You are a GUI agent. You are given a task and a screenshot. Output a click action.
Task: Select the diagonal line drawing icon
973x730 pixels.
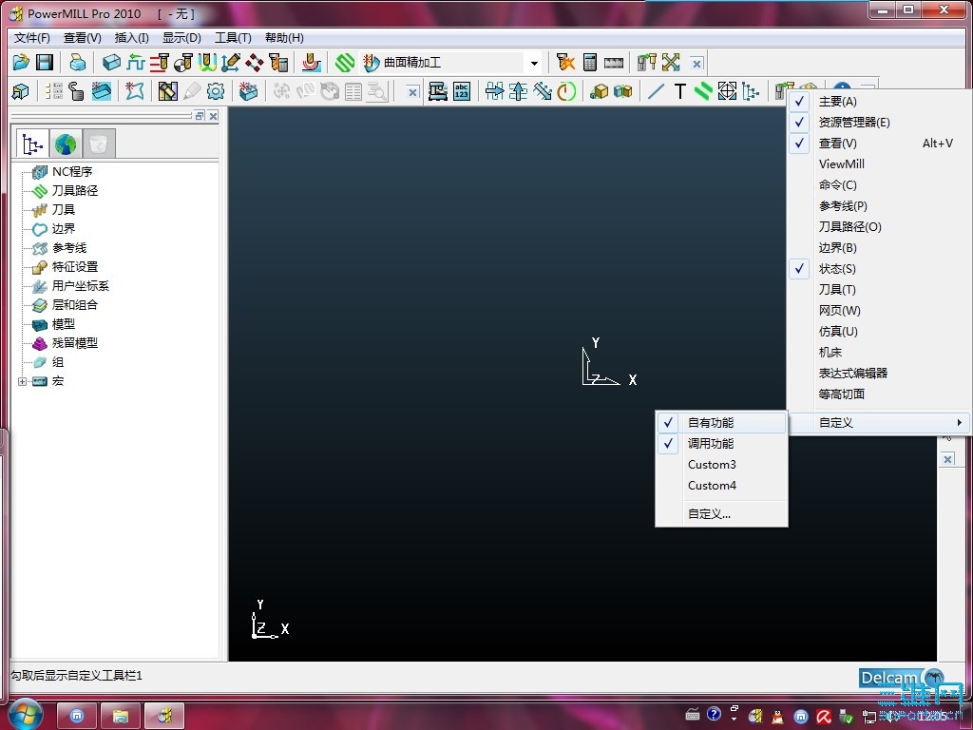(x=656, y=92)
